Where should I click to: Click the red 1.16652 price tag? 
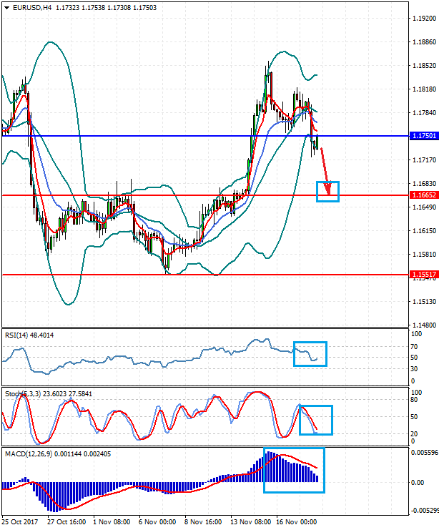[423, 195]
